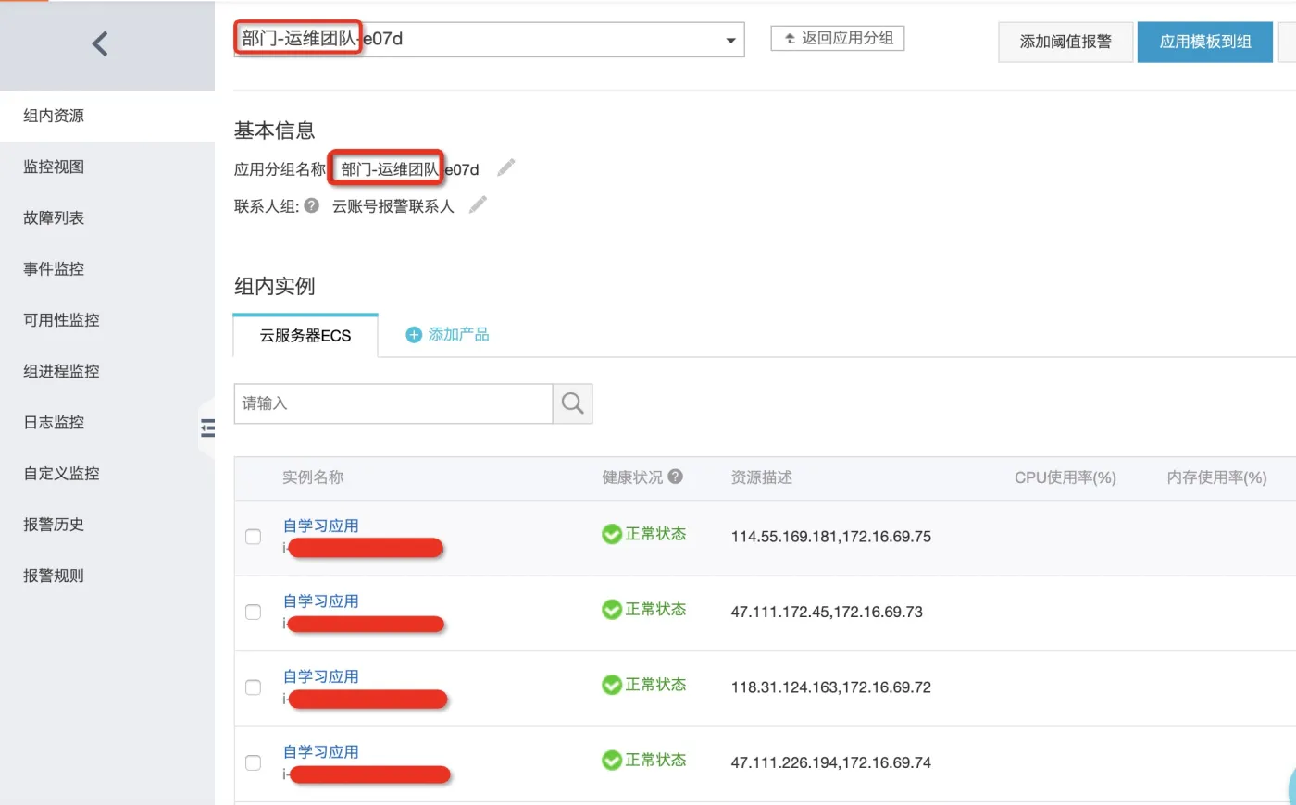
Task: Collapse the sidebar with the toggle handle
Action: [x=207, y=427]
